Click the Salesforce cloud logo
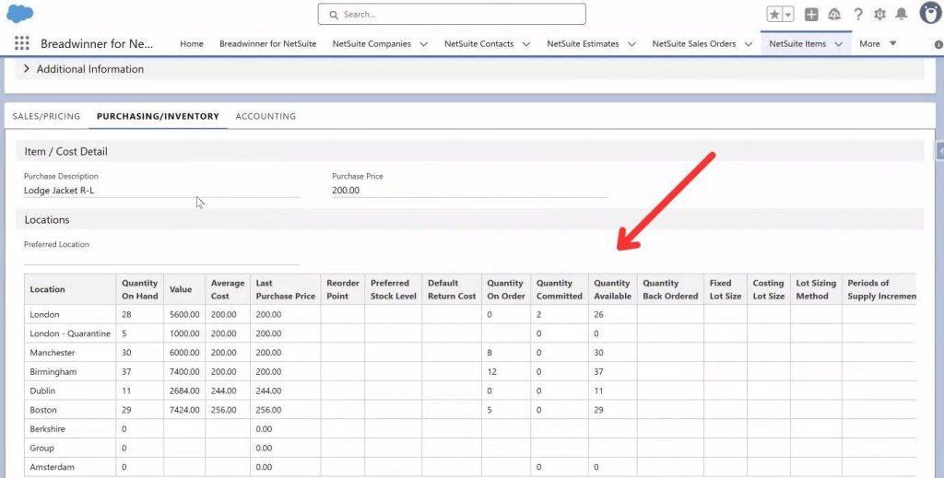The height and width of the screenshot is (478, 944). click(x=20, y=14)
